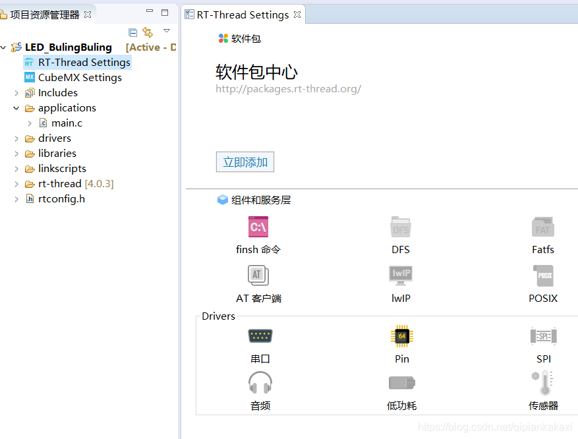Minimize the project explorer panel
The height and width of the screenshot is (439, 578).
[x=150, y=11]
